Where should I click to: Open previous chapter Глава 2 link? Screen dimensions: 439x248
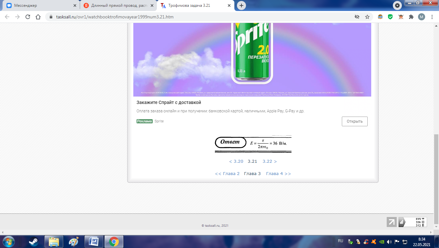227,173
